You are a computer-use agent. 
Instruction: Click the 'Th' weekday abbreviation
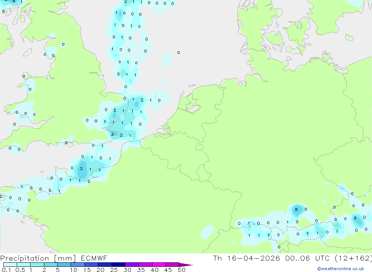click(x=218, y=258)
